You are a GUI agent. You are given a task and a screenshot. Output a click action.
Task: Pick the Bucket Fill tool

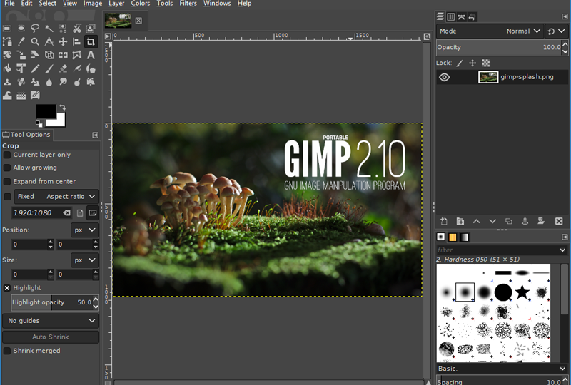point(7,68)
